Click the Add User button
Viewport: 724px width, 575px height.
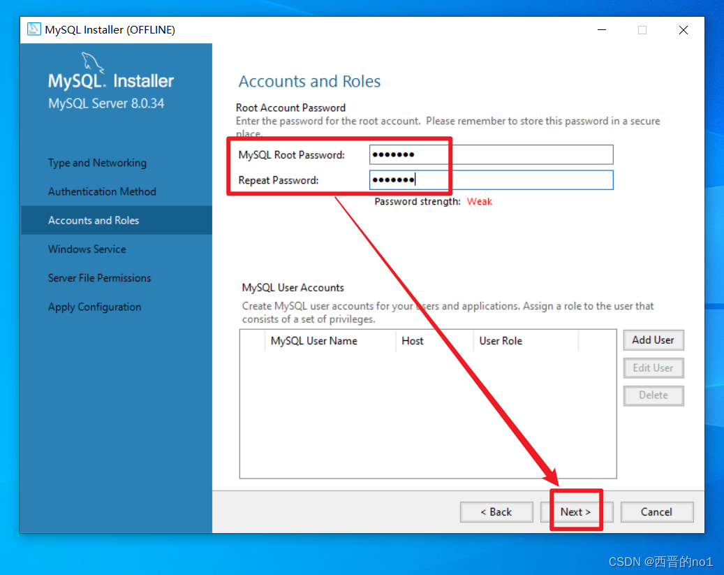(653, 340)
